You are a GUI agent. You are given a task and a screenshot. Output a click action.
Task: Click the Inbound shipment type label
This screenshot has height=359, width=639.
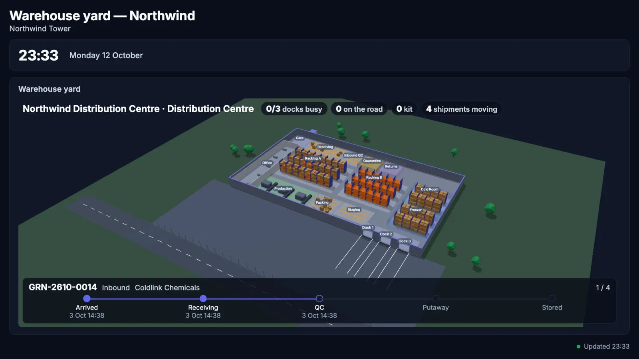(116, 288)
